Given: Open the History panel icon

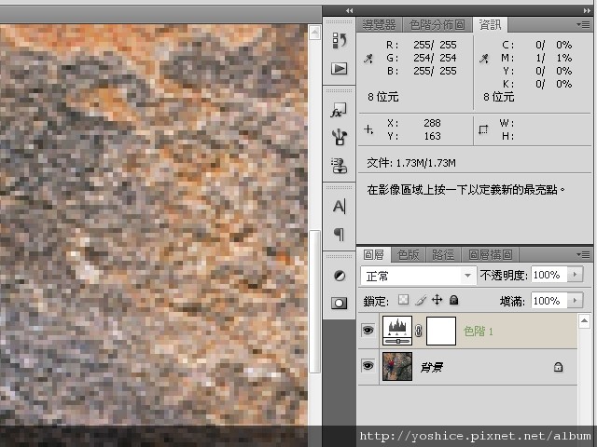Looking at the screenshot, I should (339, 41).
